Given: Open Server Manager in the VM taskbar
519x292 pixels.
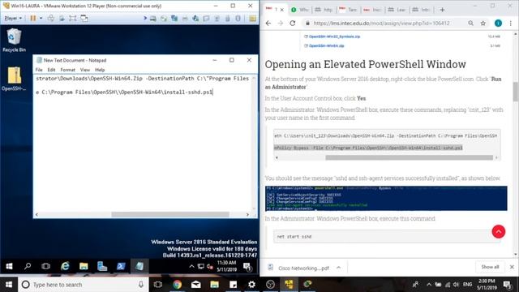Looking at the screenshot, I should (102, 266).
